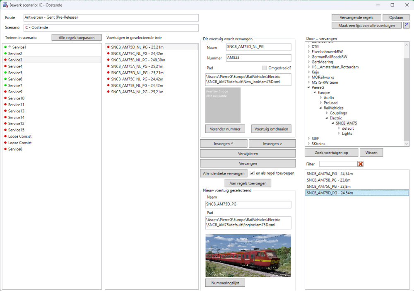Collapse the PierreG tree node
This screenshot has width=414, height=291.
coord(308,87)
